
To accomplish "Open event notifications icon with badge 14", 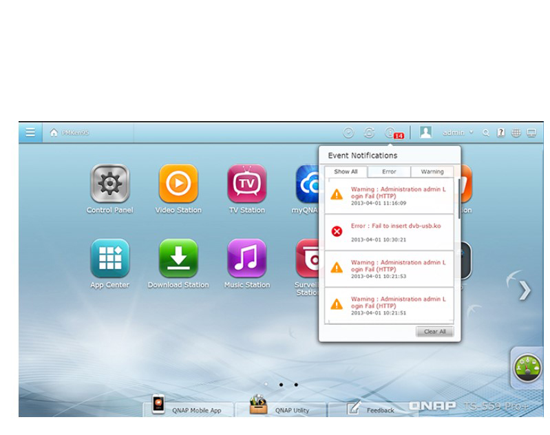I will pos(394,133).
